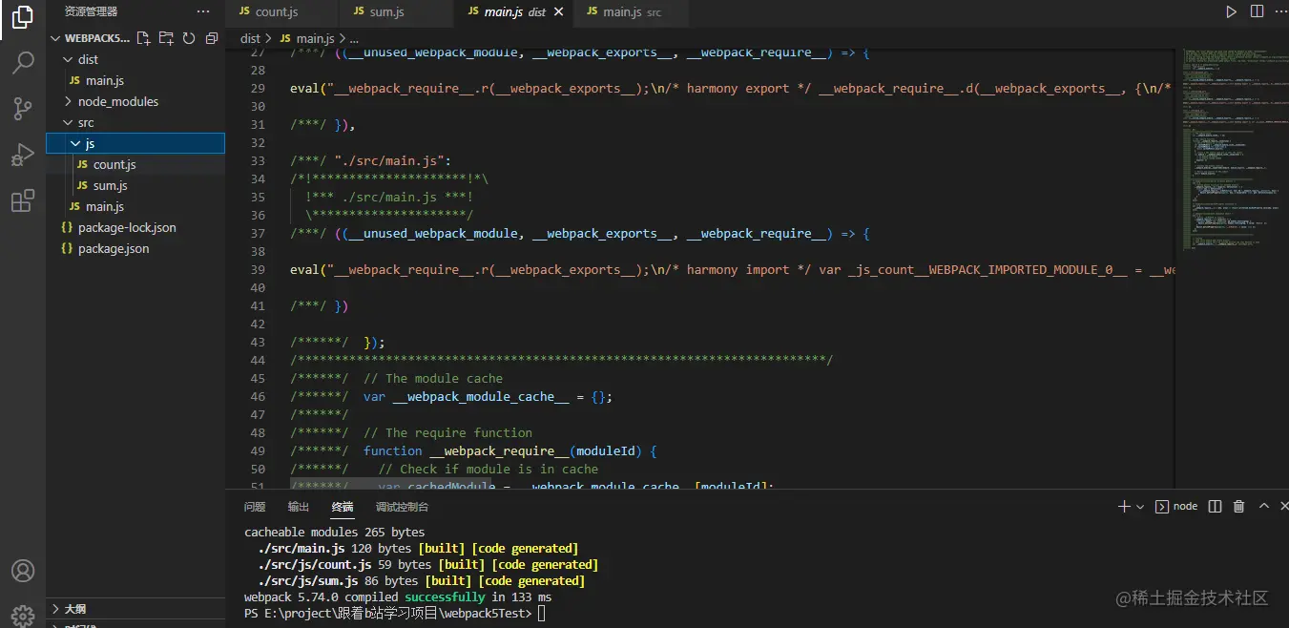Switch to the count.js editor tab

coord(281,12)
